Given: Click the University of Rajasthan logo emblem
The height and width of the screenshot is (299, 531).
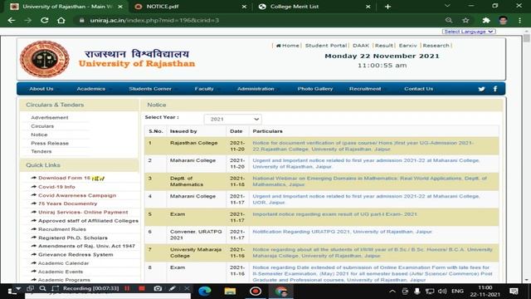Looking at the screenshot, I should pos(44,59).
